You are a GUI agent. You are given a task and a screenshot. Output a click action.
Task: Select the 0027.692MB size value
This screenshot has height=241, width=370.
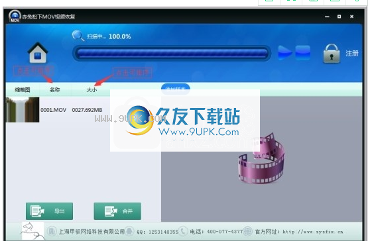[x=87, y=110]
